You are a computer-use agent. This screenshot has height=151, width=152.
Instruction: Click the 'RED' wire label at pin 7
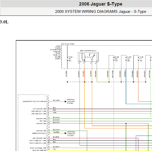[55, 110]
